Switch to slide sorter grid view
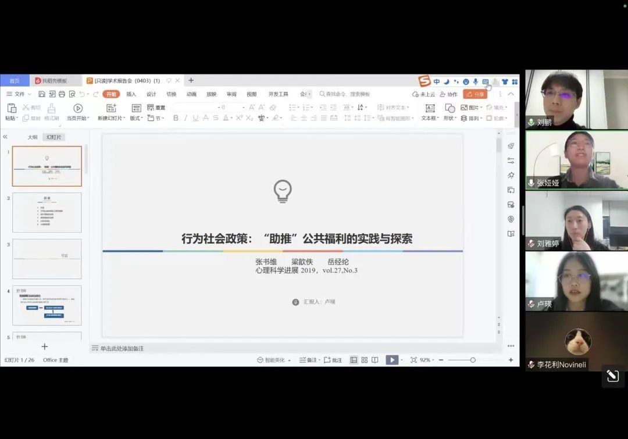Image resolution: width=628 pixels, height=439 pixels. 364,360
